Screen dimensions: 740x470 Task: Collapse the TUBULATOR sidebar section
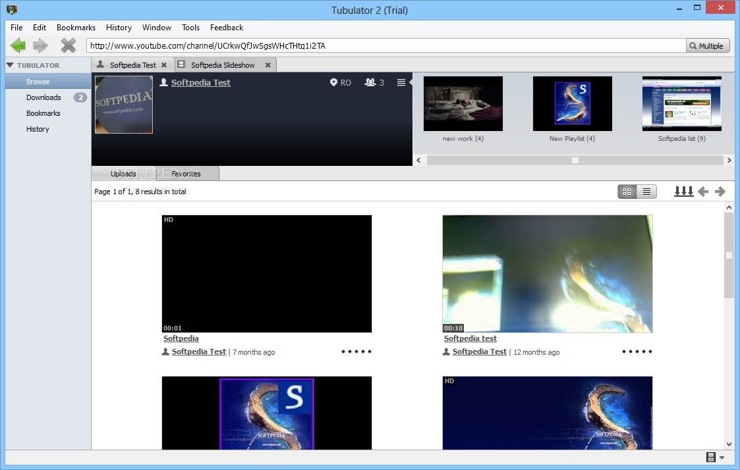coord(10,65)
